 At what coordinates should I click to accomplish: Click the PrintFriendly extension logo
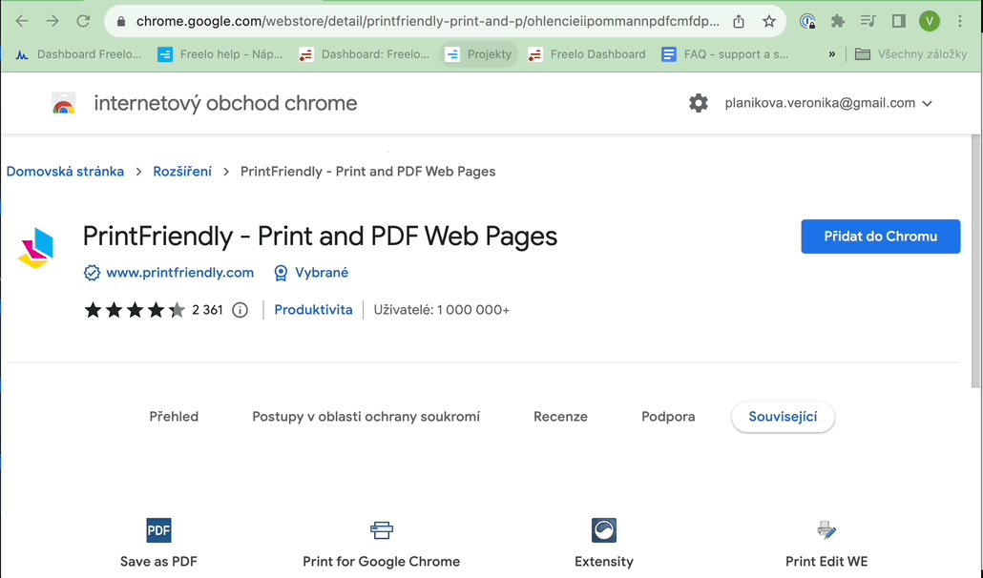[35, 248]
